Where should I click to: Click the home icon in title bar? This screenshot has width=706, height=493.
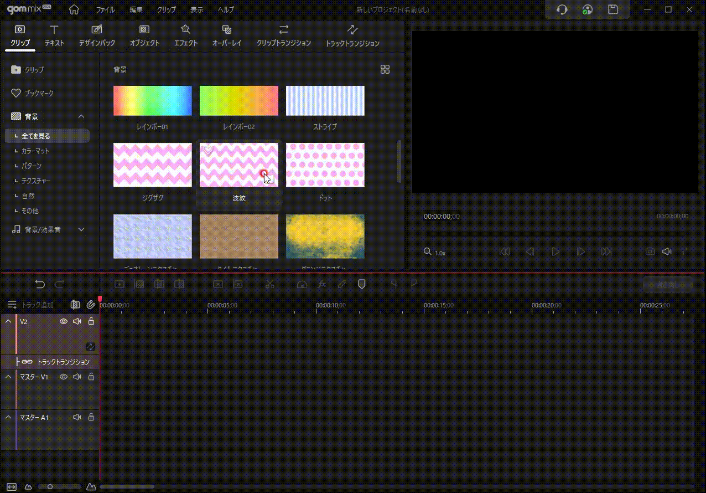[x=74, y=9]
